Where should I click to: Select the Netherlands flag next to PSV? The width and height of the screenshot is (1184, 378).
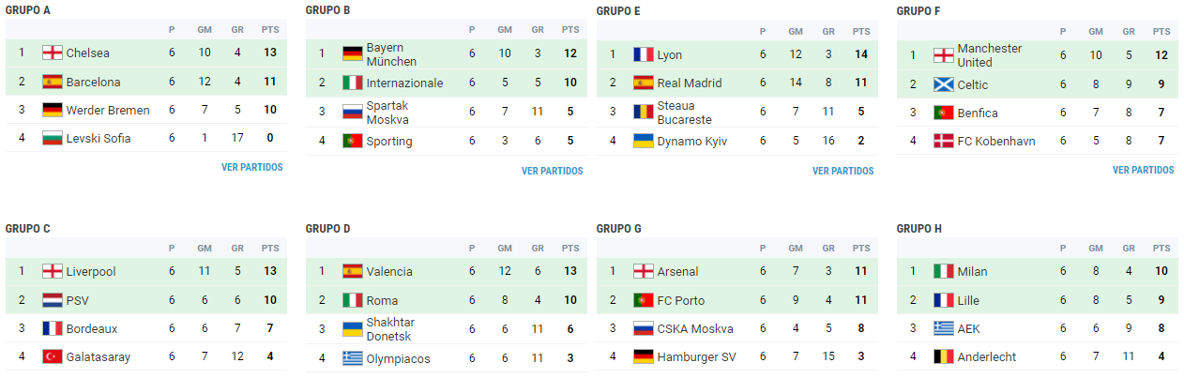(53, 300)
